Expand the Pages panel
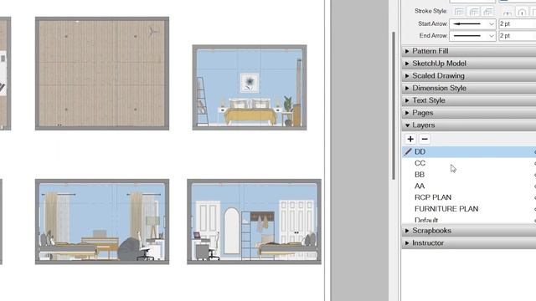This screenshot has width=536, height=301. click(x=469, y=113)
